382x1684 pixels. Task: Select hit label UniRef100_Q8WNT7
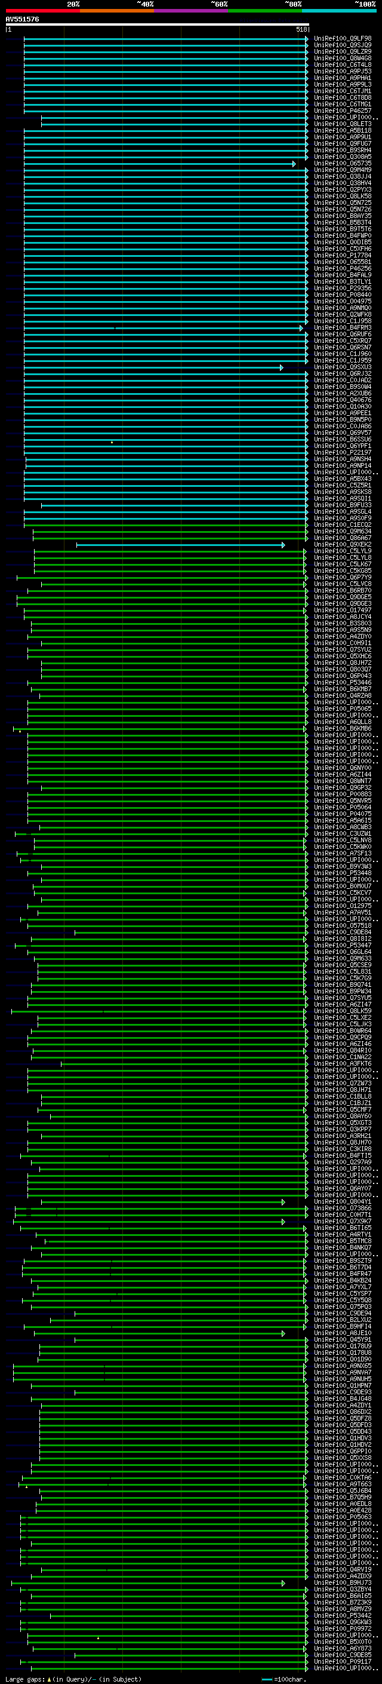pos(343,781)
